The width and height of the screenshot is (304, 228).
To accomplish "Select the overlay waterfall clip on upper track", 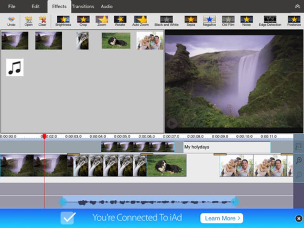I will [x=138, y=147].
